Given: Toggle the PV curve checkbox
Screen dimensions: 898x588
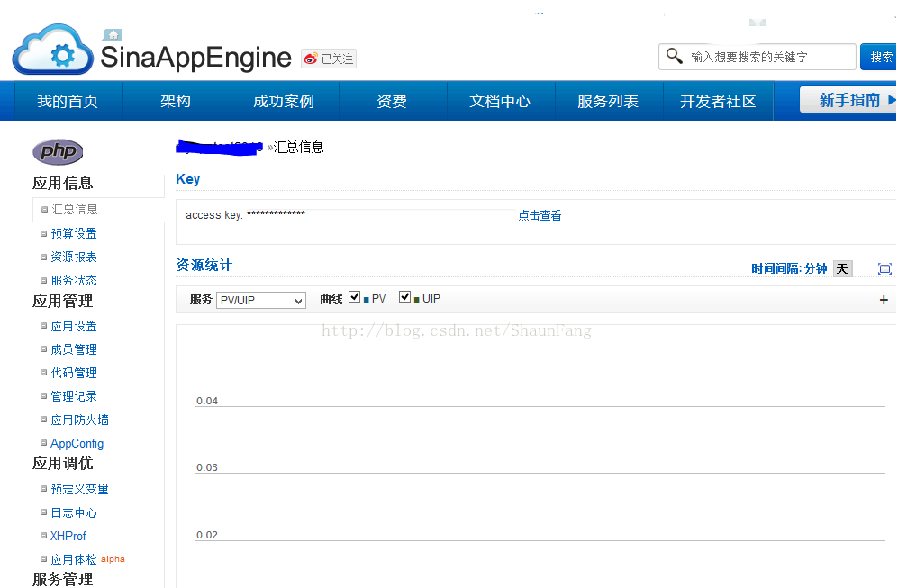Looking at the screenshot, I should [355, 297].
